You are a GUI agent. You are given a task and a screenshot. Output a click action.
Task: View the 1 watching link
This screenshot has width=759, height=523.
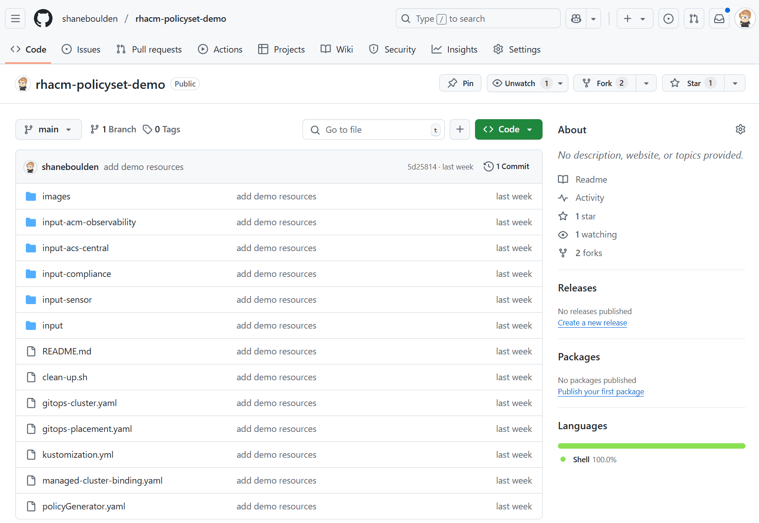pos(587,235)
